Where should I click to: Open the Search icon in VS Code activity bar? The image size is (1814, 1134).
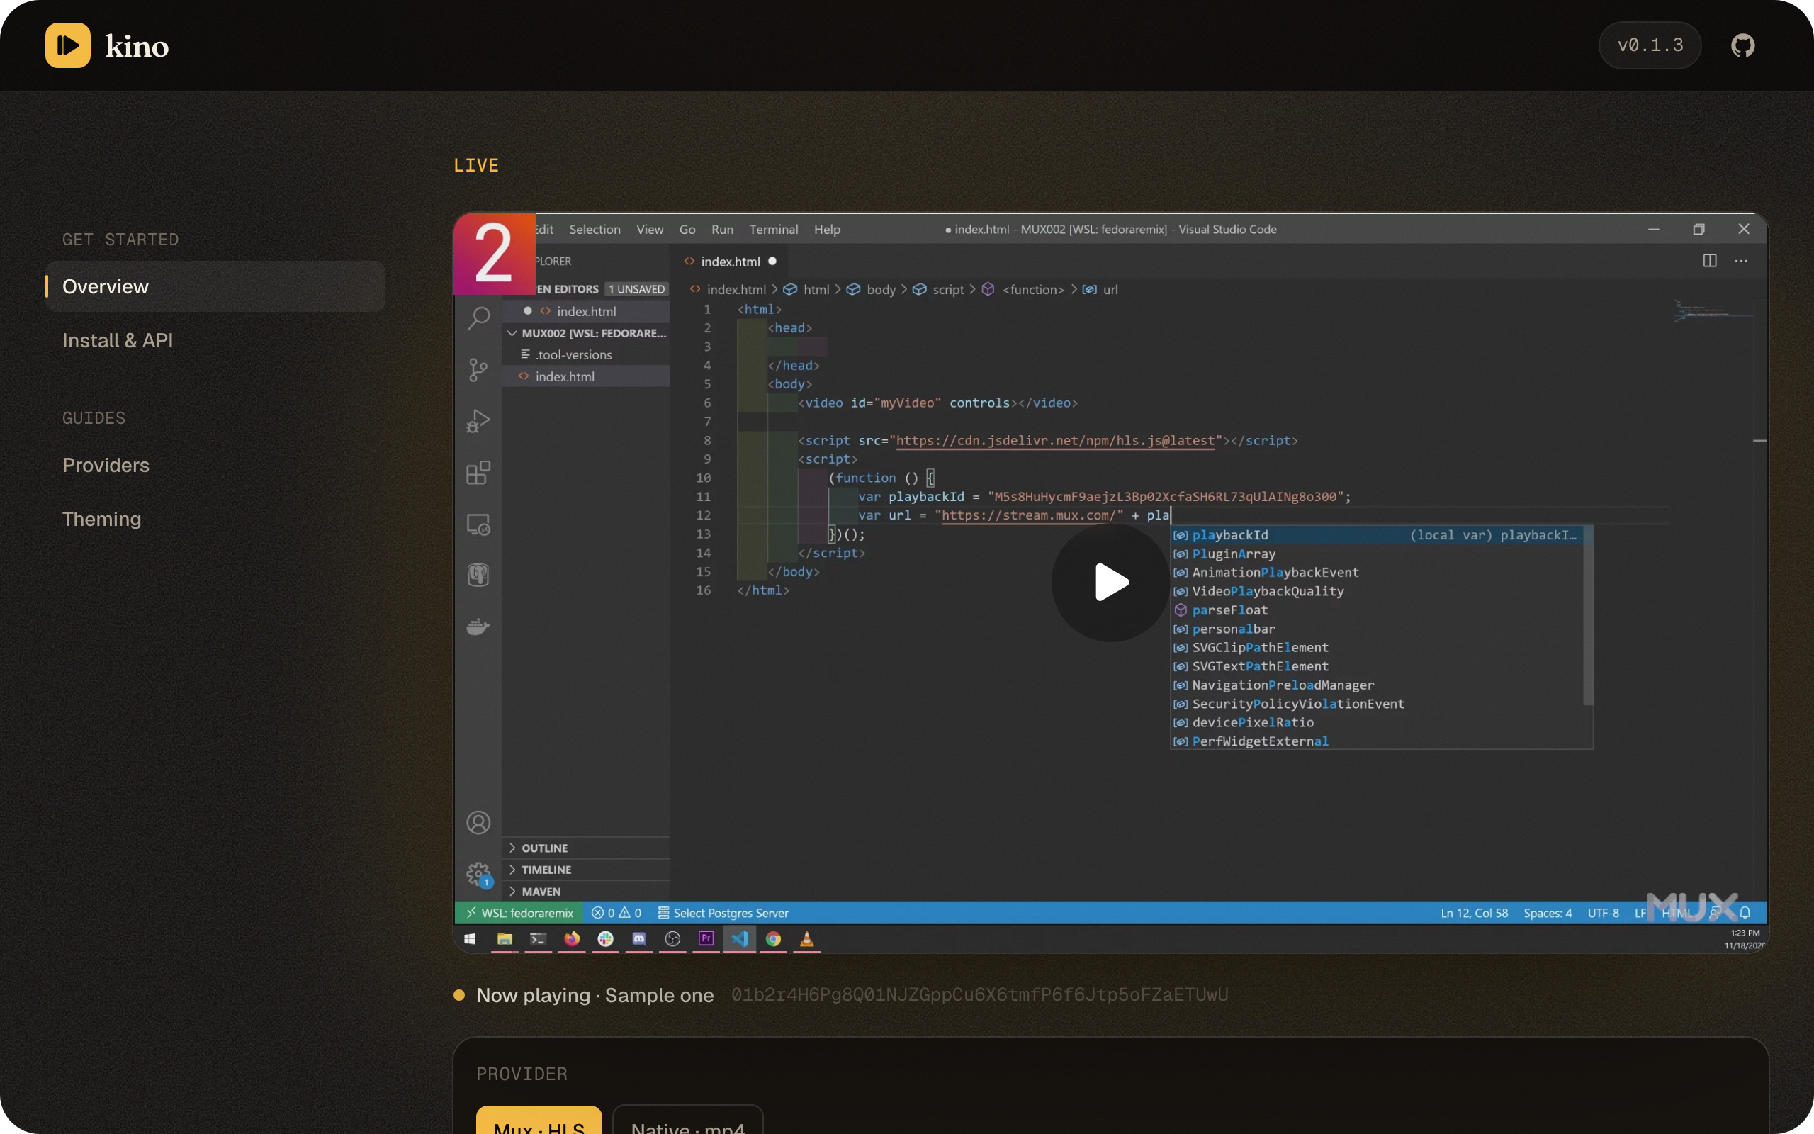click(x=478, y=318)
